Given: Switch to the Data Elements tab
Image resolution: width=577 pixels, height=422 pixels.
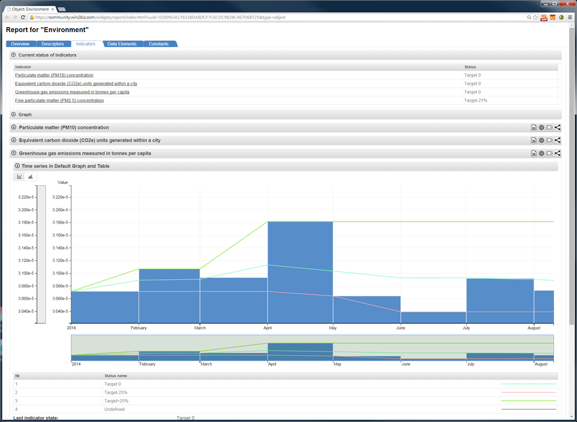Looking at the screenshot, I should pyautogui.click(x=122, y=44).
